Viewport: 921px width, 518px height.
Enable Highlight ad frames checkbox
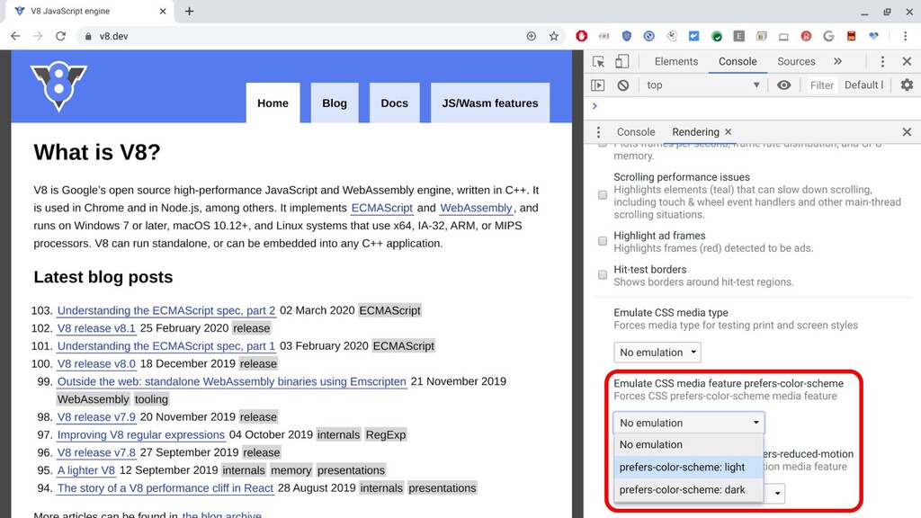pyautogui.click(x=603, y=241)
